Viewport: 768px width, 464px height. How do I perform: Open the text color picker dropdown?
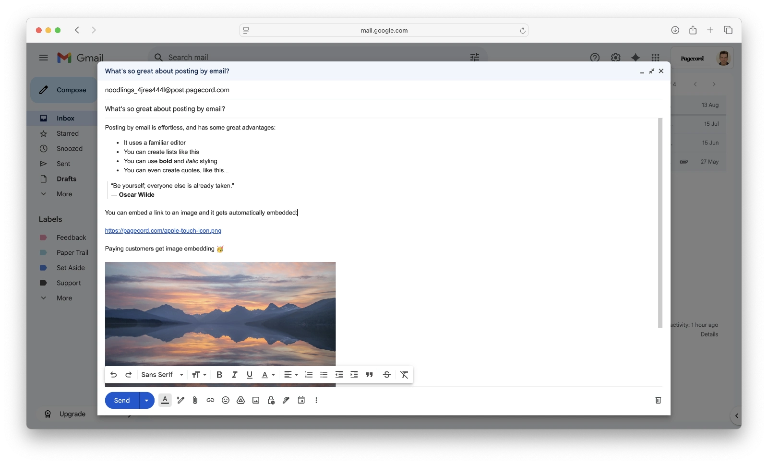pyautogui.click(x=268, y=375)
